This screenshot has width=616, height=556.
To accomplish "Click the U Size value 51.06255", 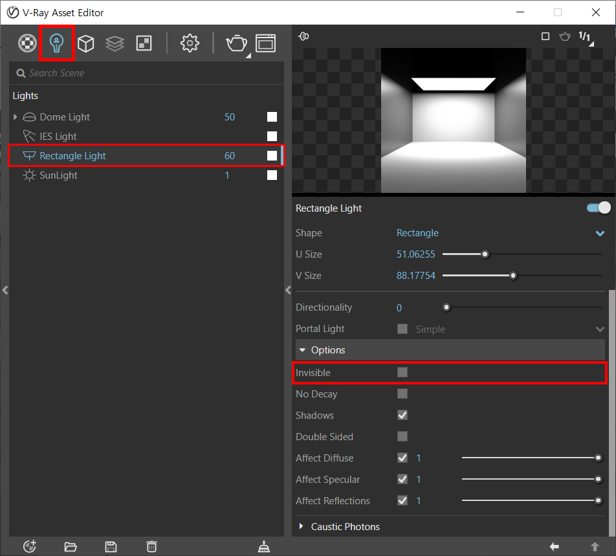I will click(415, 254).
